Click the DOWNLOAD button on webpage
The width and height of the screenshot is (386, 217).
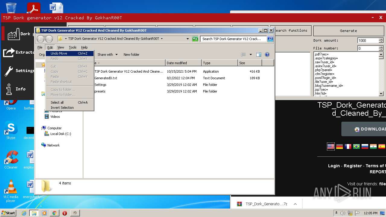(x=364, y=129)
